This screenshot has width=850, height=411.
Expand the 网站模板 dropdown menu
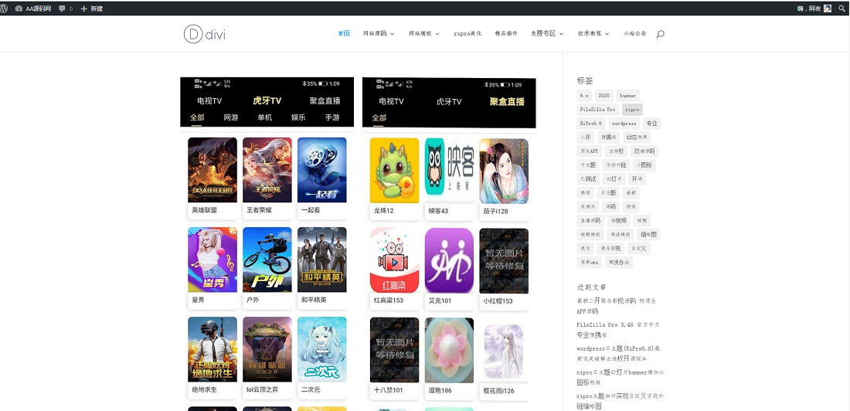pyautogui.click(x=424, y=34)
